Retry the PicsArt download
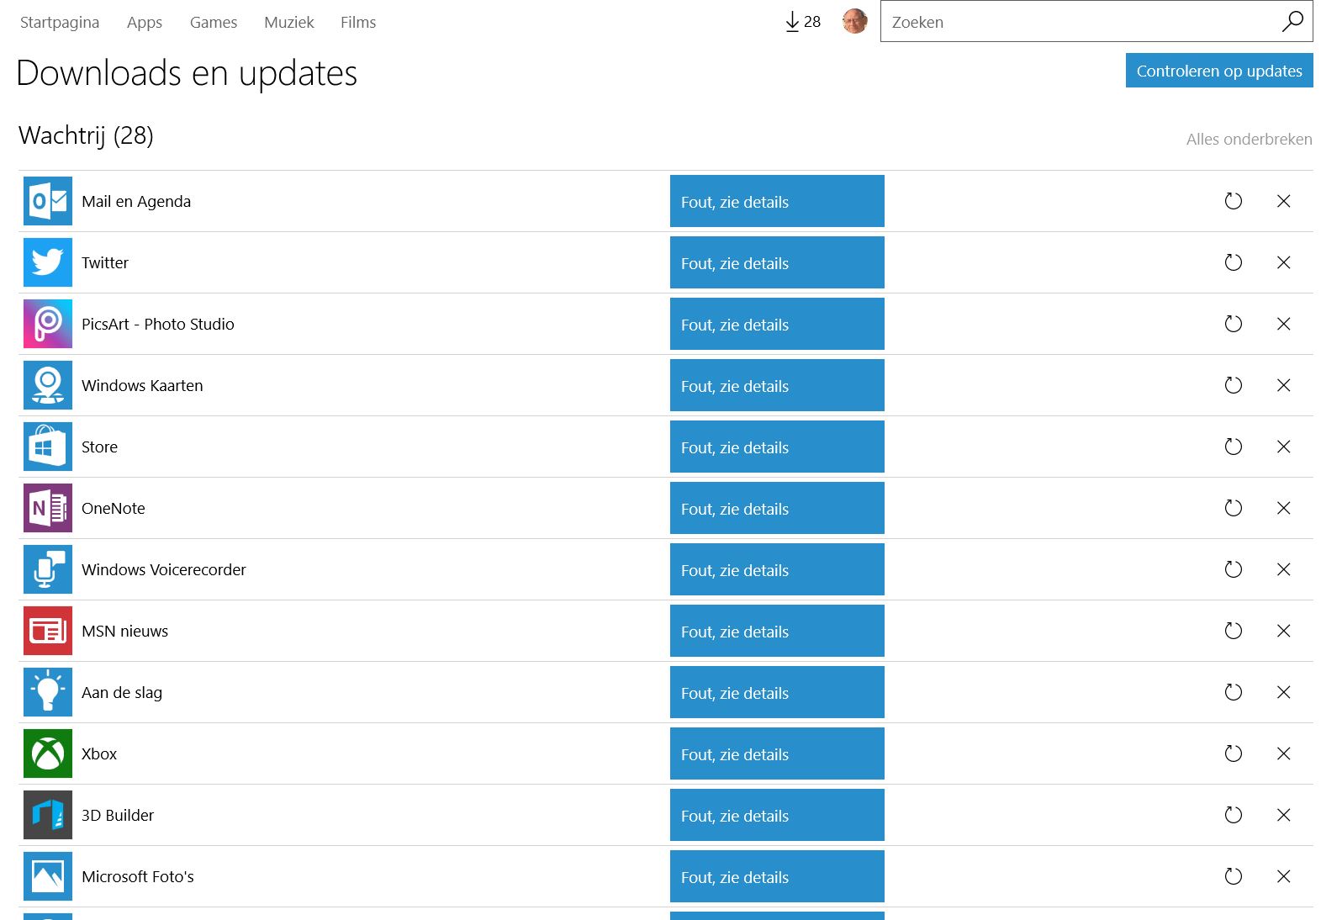This screenshot has height=920, width=1321. point(1234,324)
